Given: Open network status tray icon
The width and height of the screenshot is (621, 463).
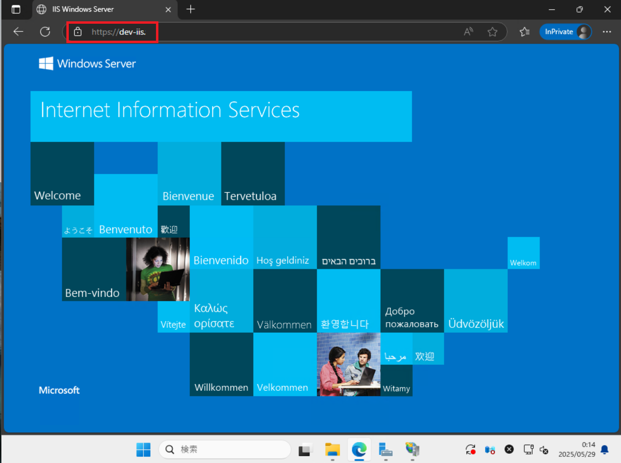Looking at the screenshot, I should coord(528,449).
